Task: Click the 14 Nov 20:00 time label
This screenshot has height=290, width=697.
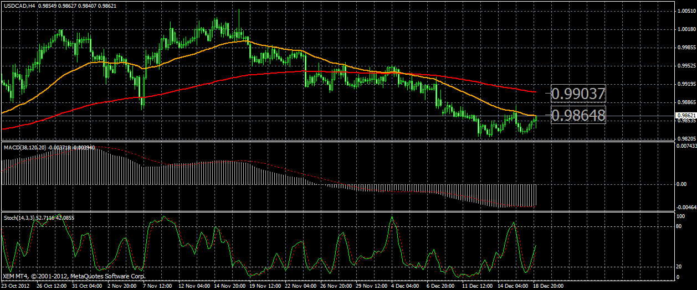Action: [x=230, y=286]
